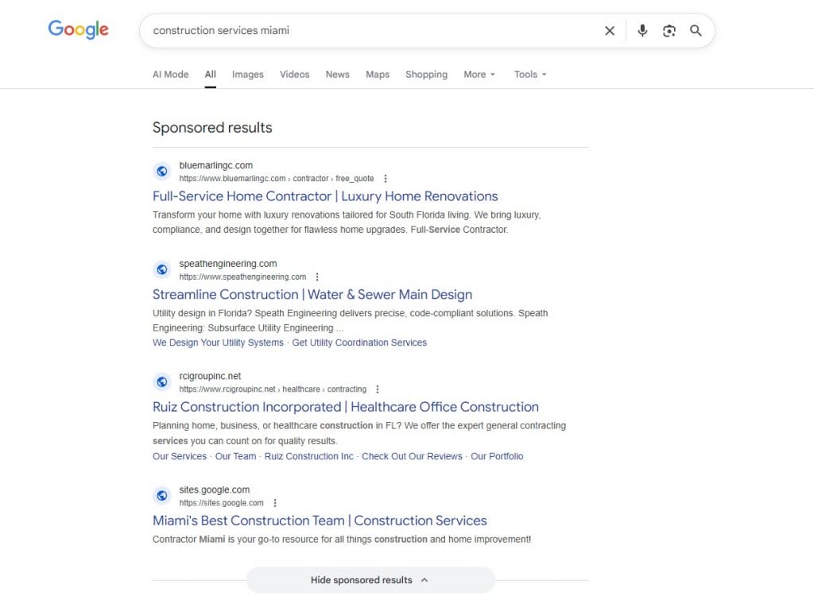Click the Google logo
The height and width of the screenshot is (600, 814).
point(78,29)
